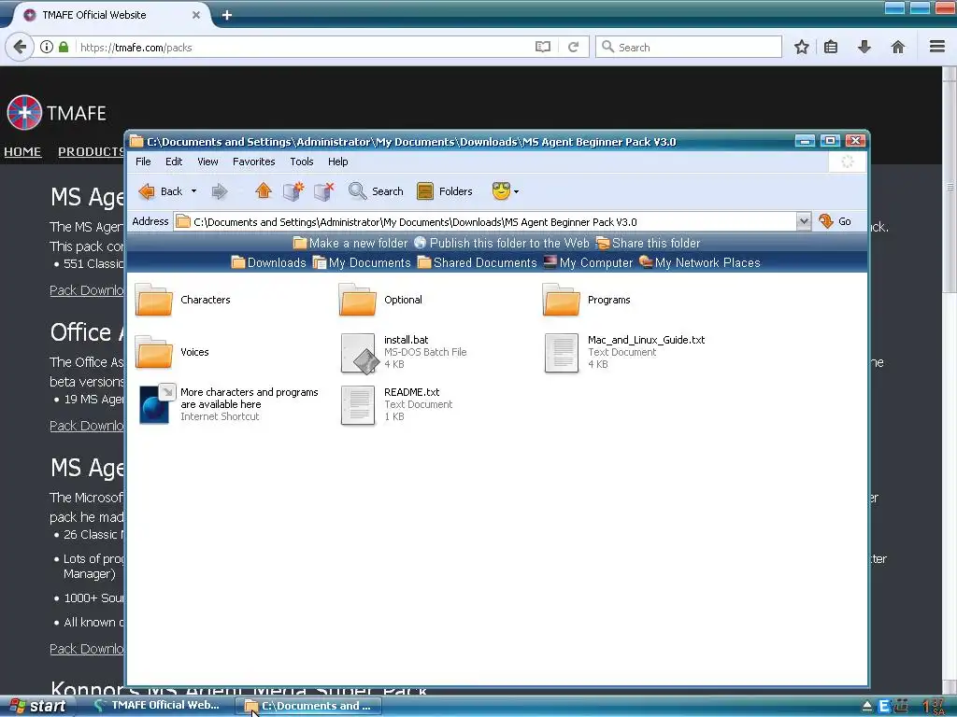Click the eject tray icon
The image size is (957, 717).
(866, 707)
